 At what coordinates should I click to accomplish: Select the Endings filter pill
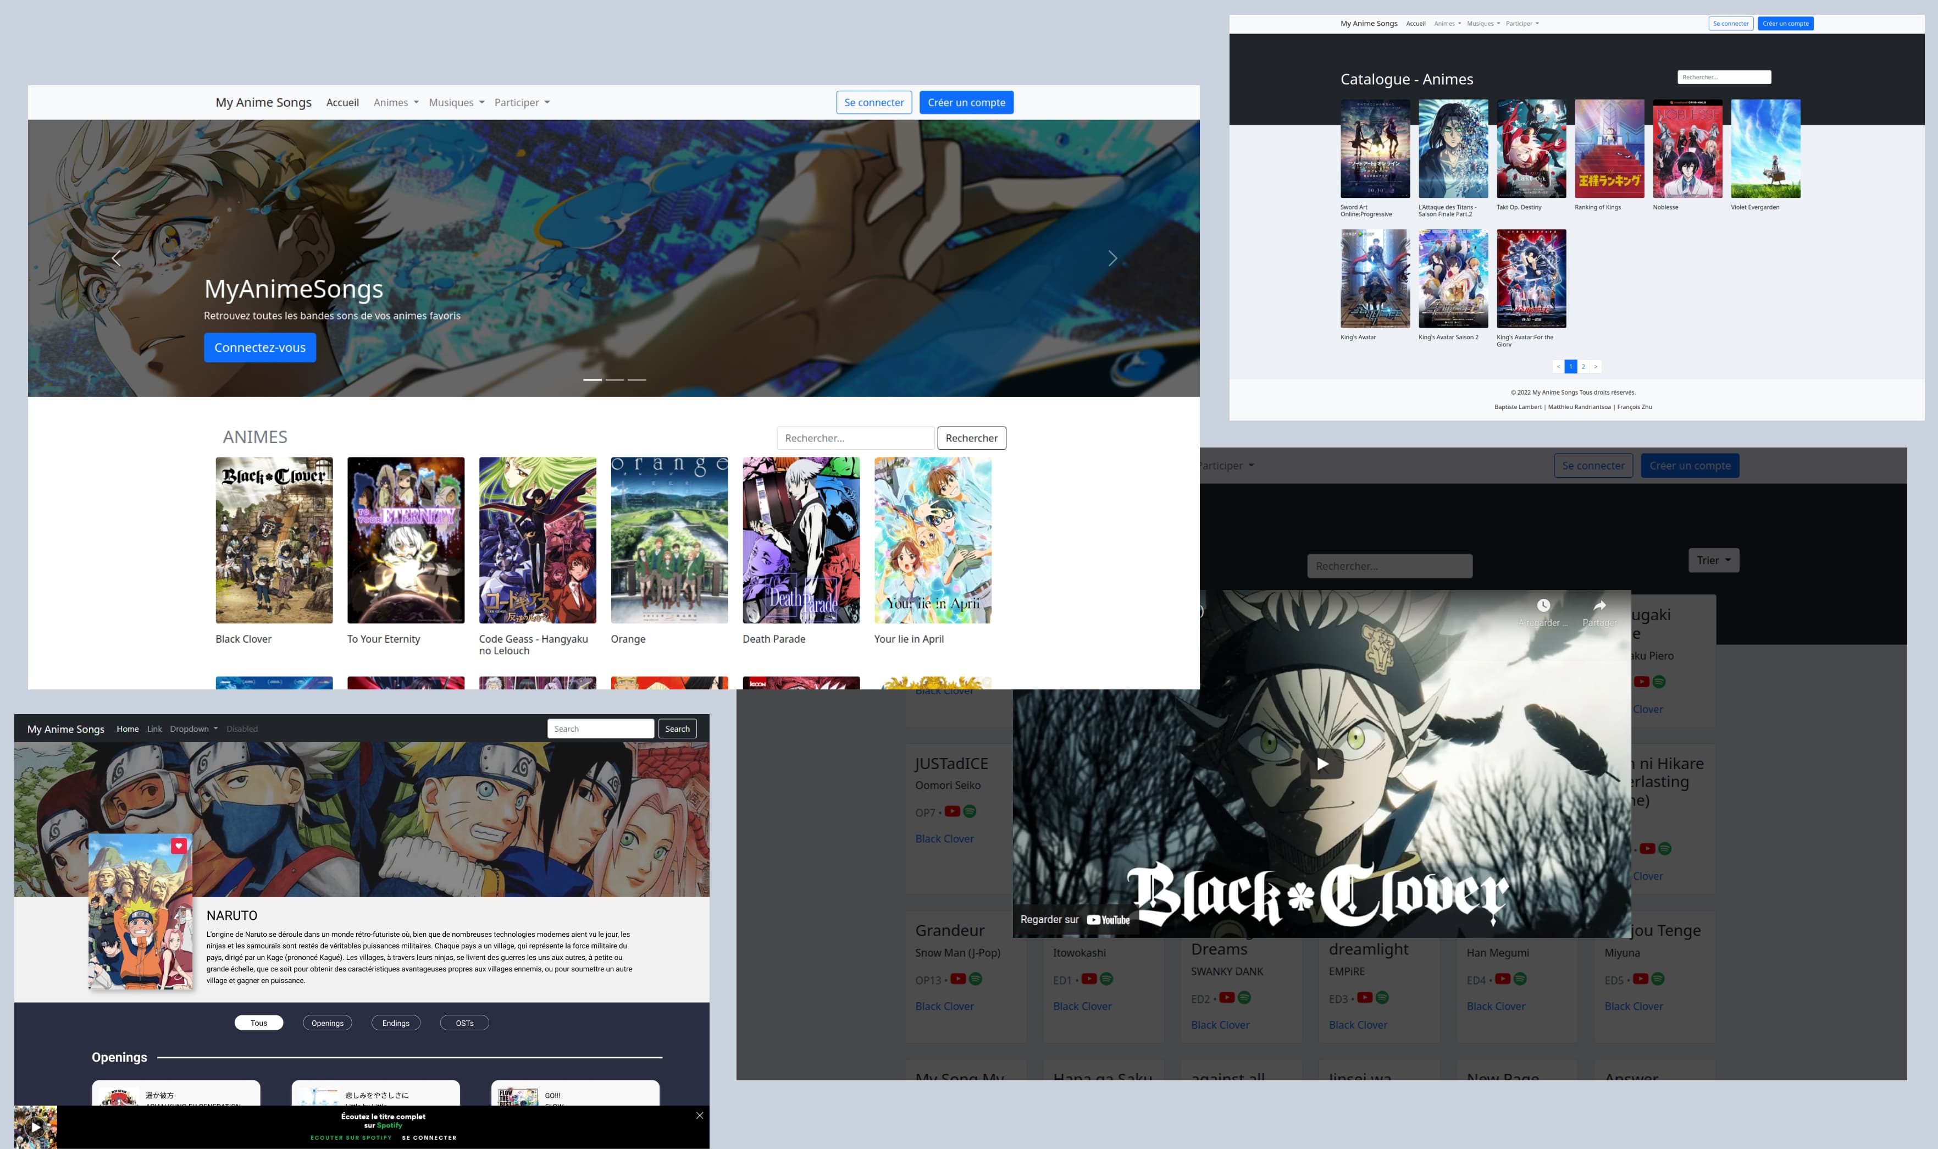click(396, 1023)
